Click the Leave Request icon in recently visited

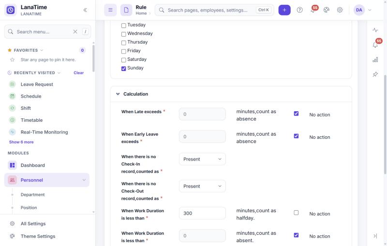pyautogui.click(x=13, y=84)
